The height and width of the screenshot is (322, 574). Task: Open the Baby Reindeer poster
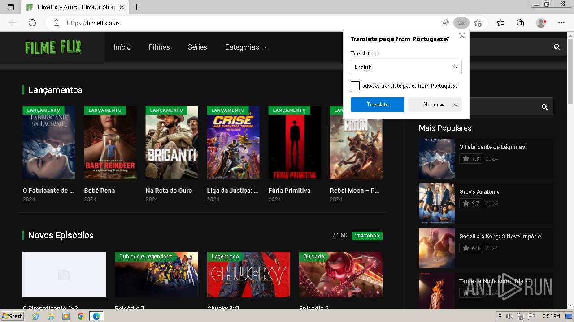pos(110,143)
